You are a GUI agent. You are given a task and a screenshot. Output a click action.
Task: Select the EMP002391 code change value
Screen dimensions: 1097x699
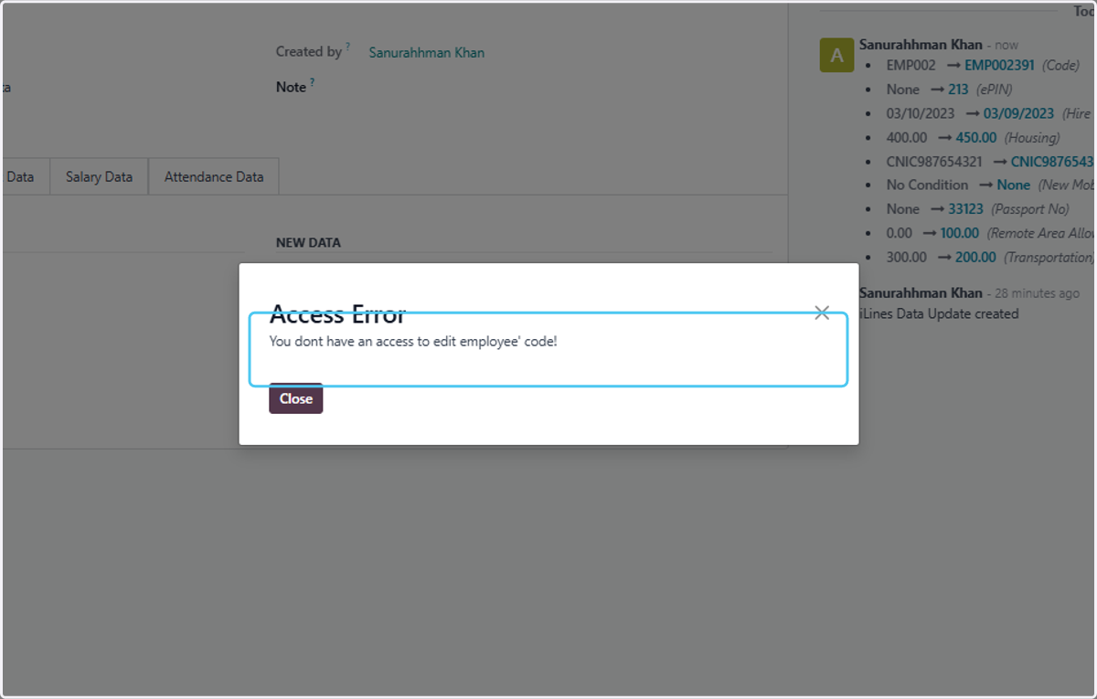999,66
